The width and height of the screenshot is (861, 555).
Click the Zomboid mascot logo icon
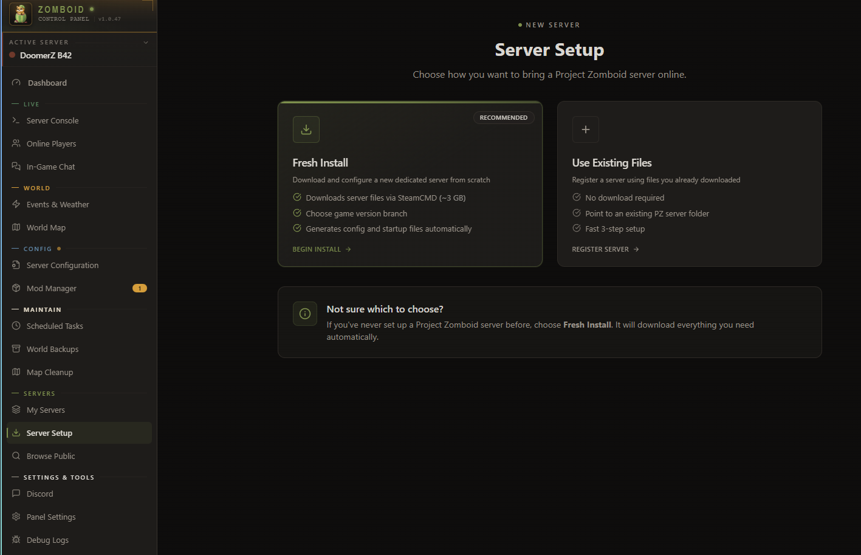(21, 14)
